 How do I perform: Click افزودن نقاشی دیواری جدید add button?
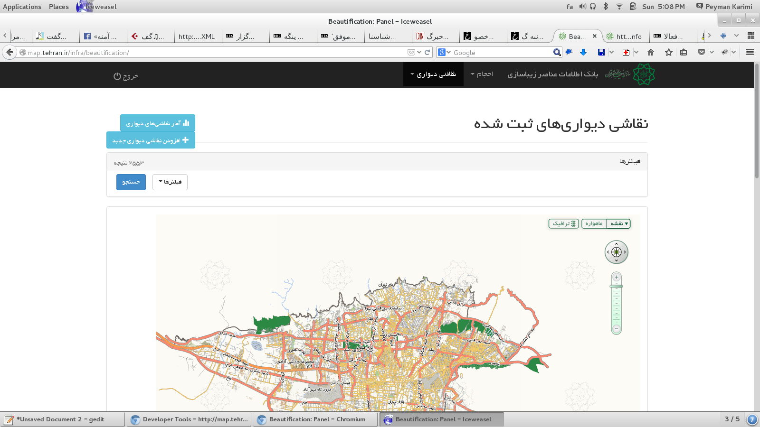151,140
